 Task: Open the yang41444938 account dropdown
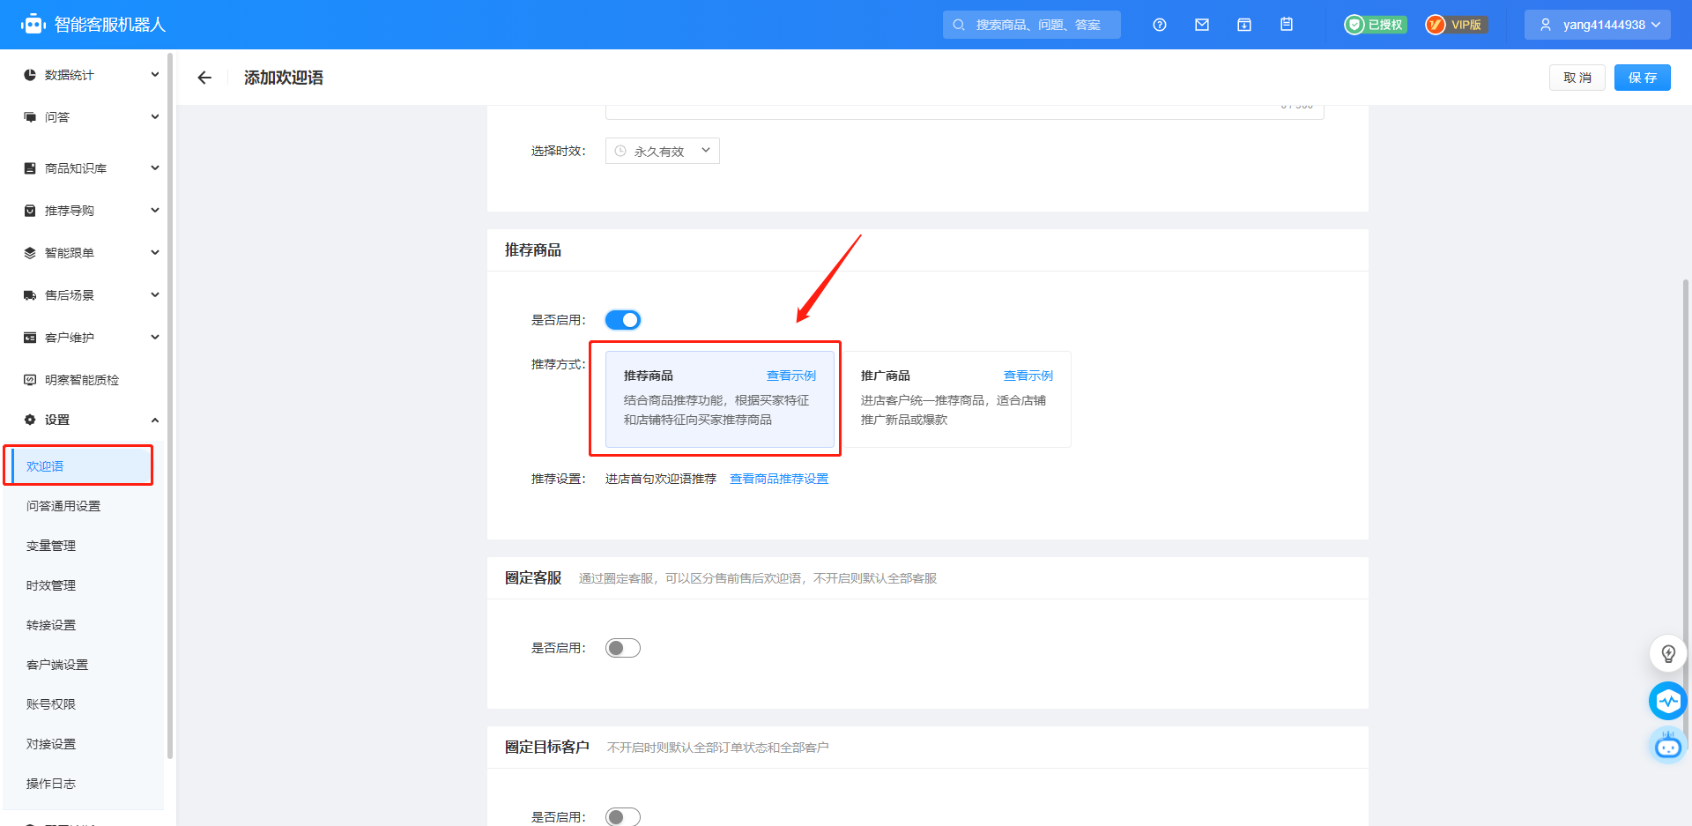pyautogui.click(x=1598, y=25)
